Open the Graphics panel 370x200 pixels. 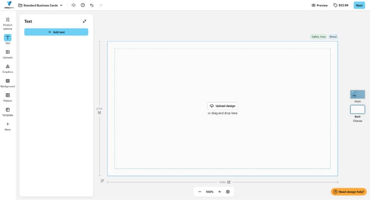(x=8, y=69)
